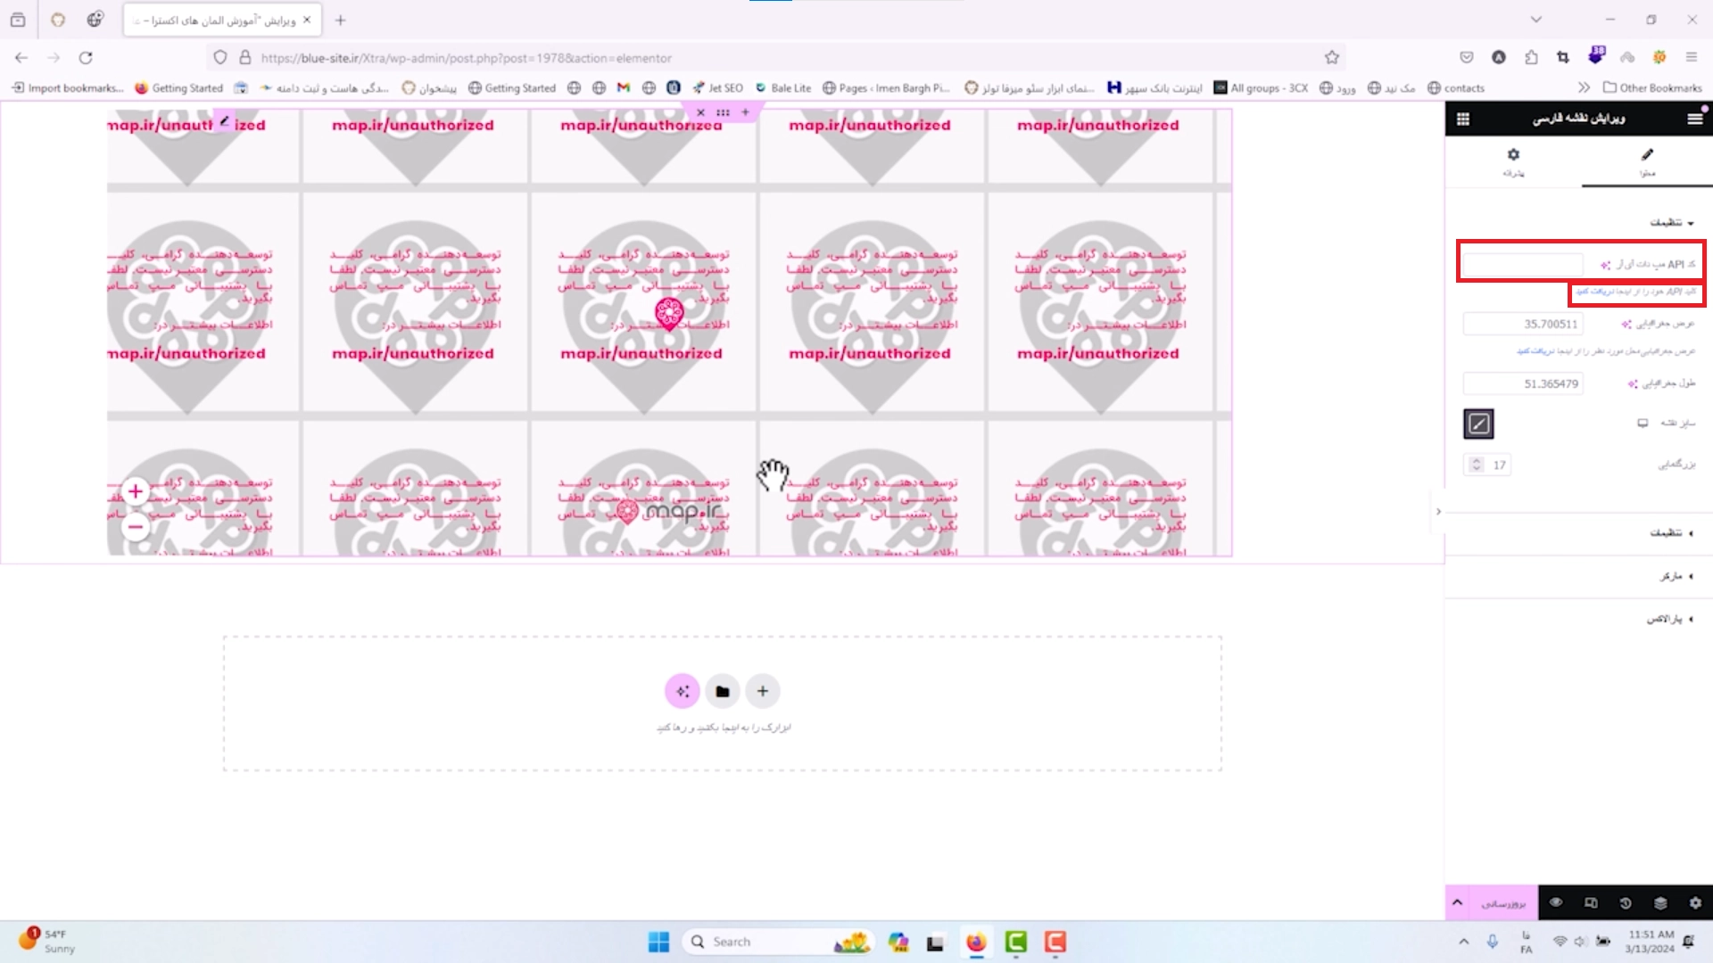This screenshot has height=963, width=1713.
Task: Open the map size custom edit button
Action: (1478, 424)
